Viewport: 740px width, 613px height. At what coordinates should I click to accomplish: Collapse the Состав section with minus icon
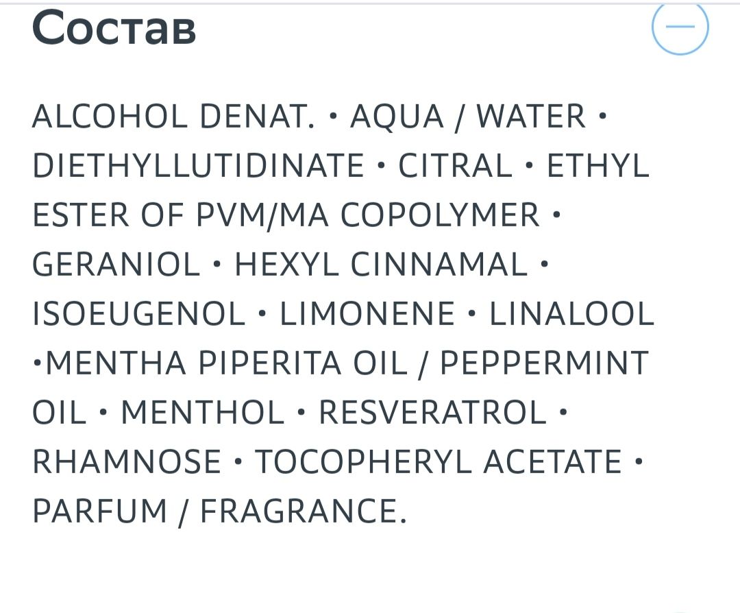pyautogui.click(x=680, y=27)
